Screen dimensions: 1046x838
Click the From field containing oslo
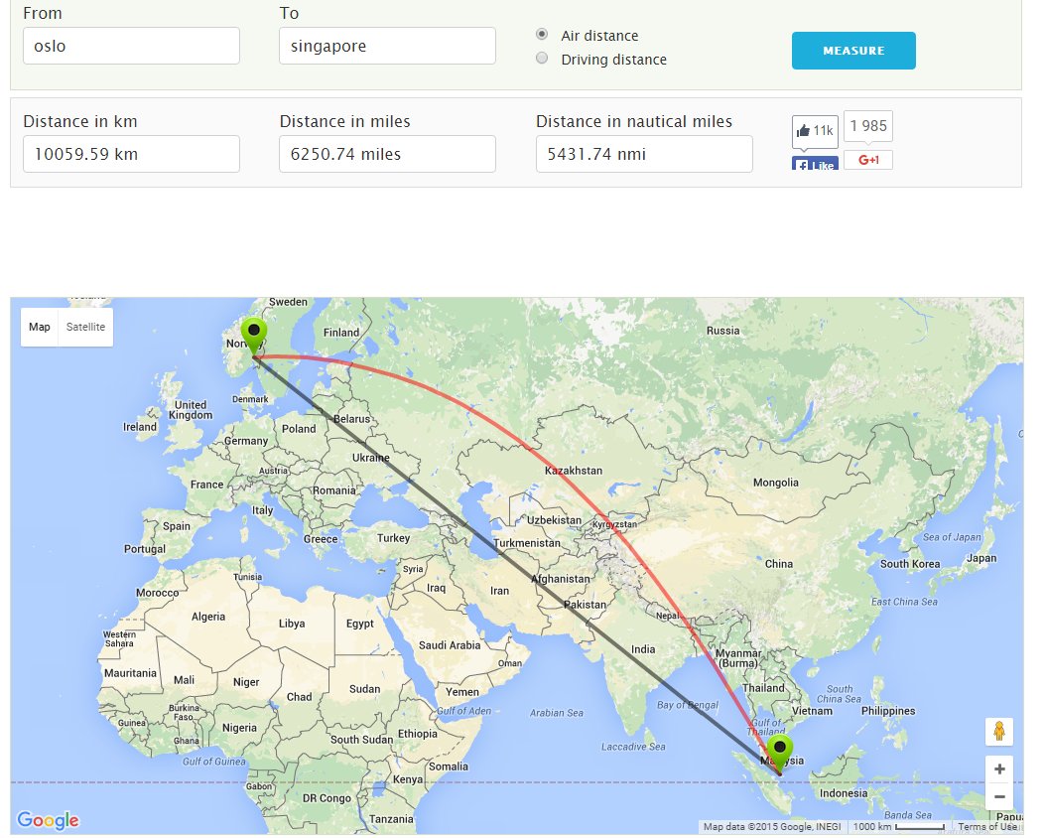[x=131, y=46]
